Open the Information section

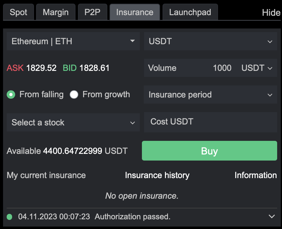pos(255,175)
